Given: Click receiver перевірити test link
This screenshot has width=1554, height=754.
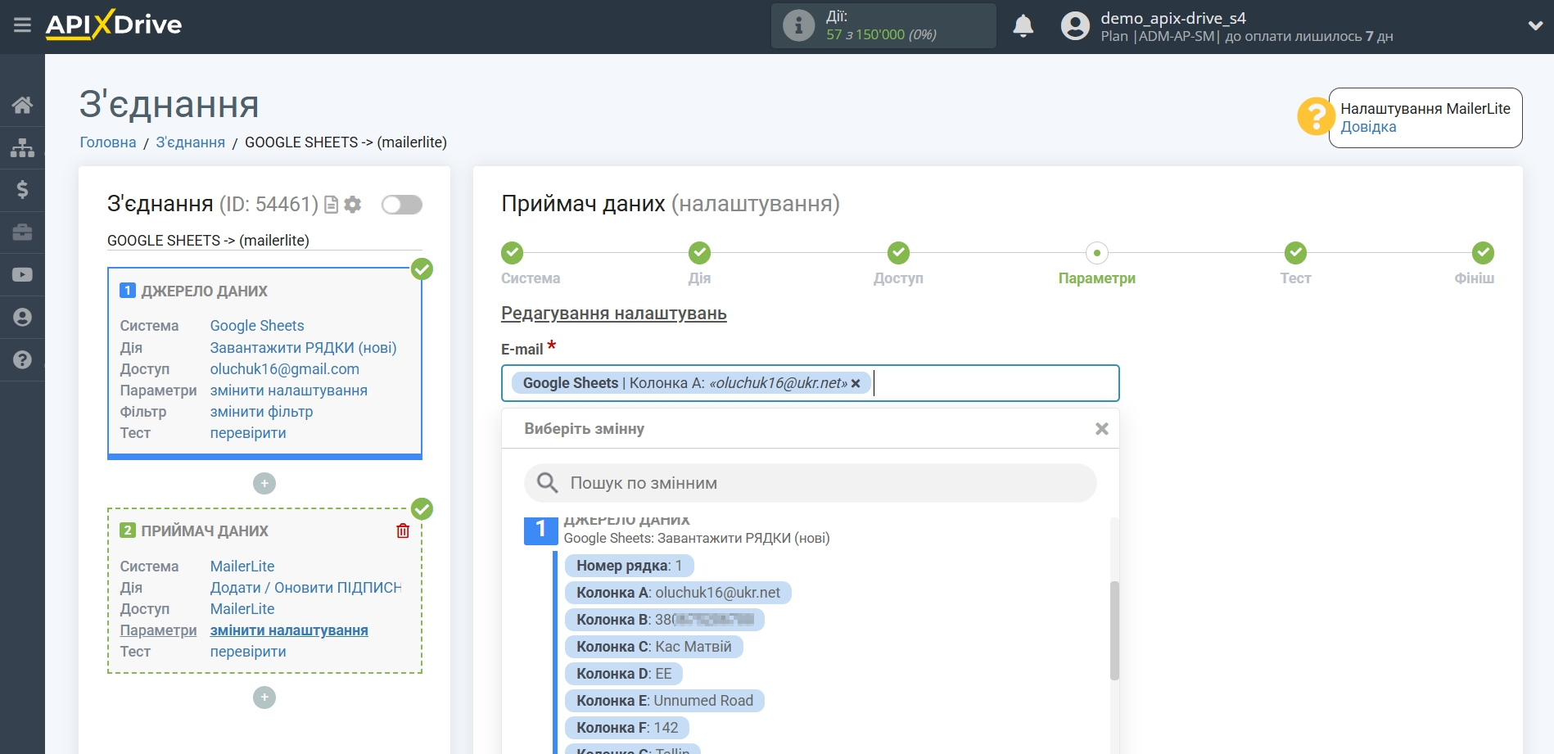Looking at the screenshot, I should point(248,652).
